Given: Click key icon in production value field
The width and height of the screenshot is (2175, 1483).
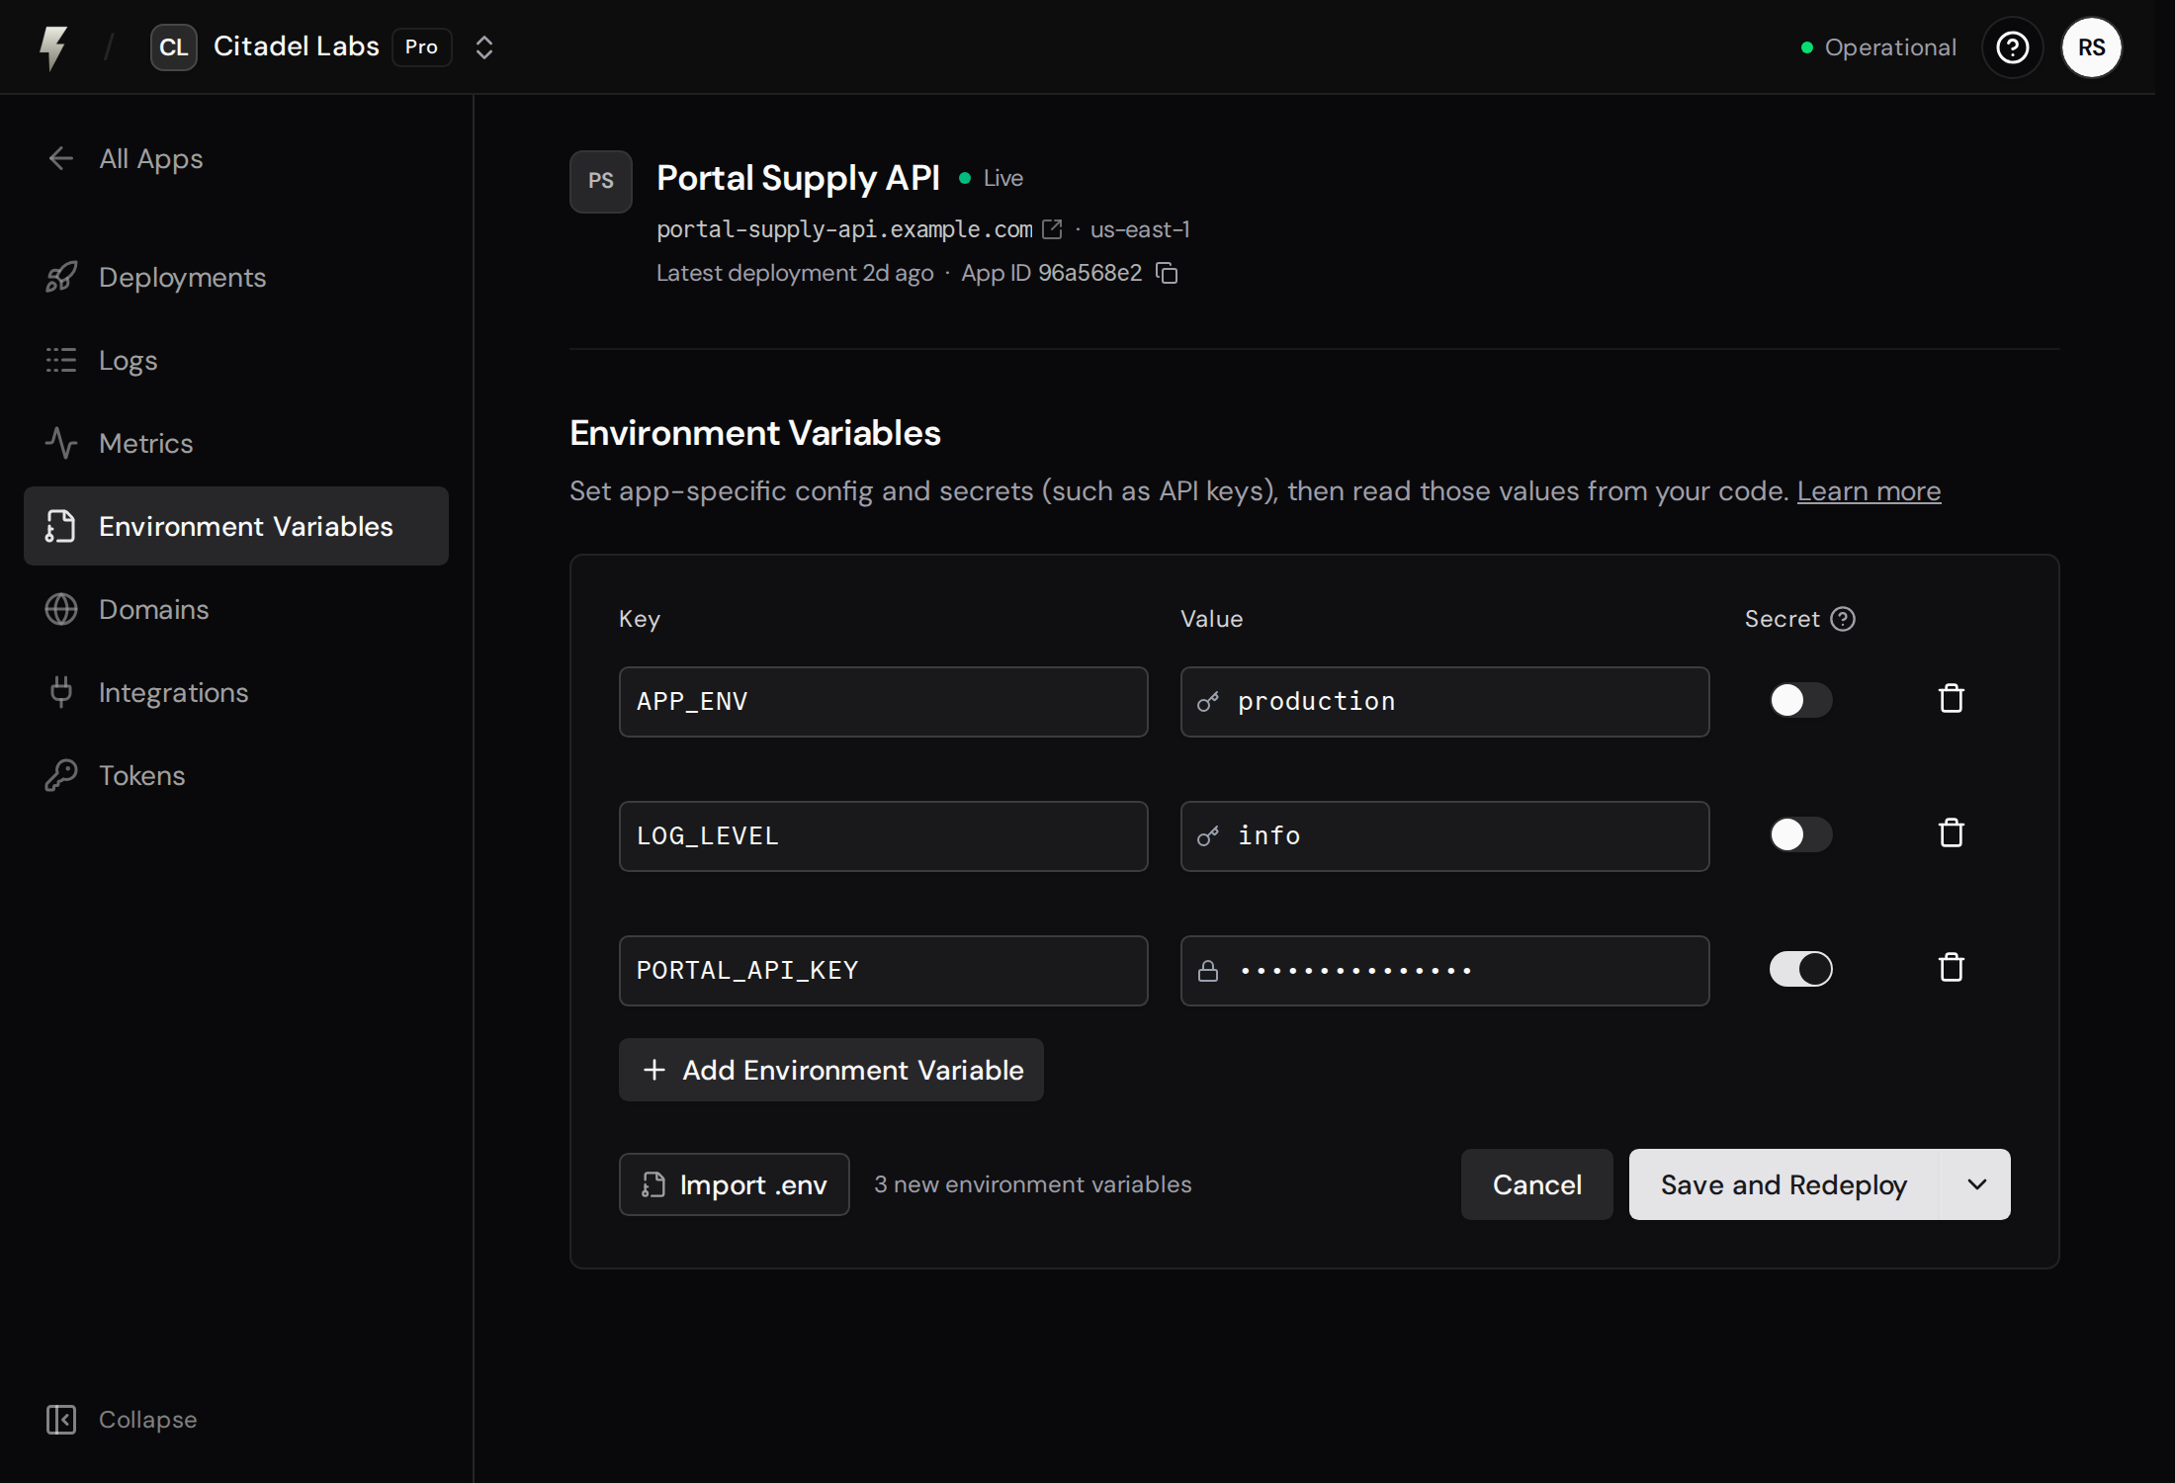Looking at the screenshot, I should point(1208,702).
